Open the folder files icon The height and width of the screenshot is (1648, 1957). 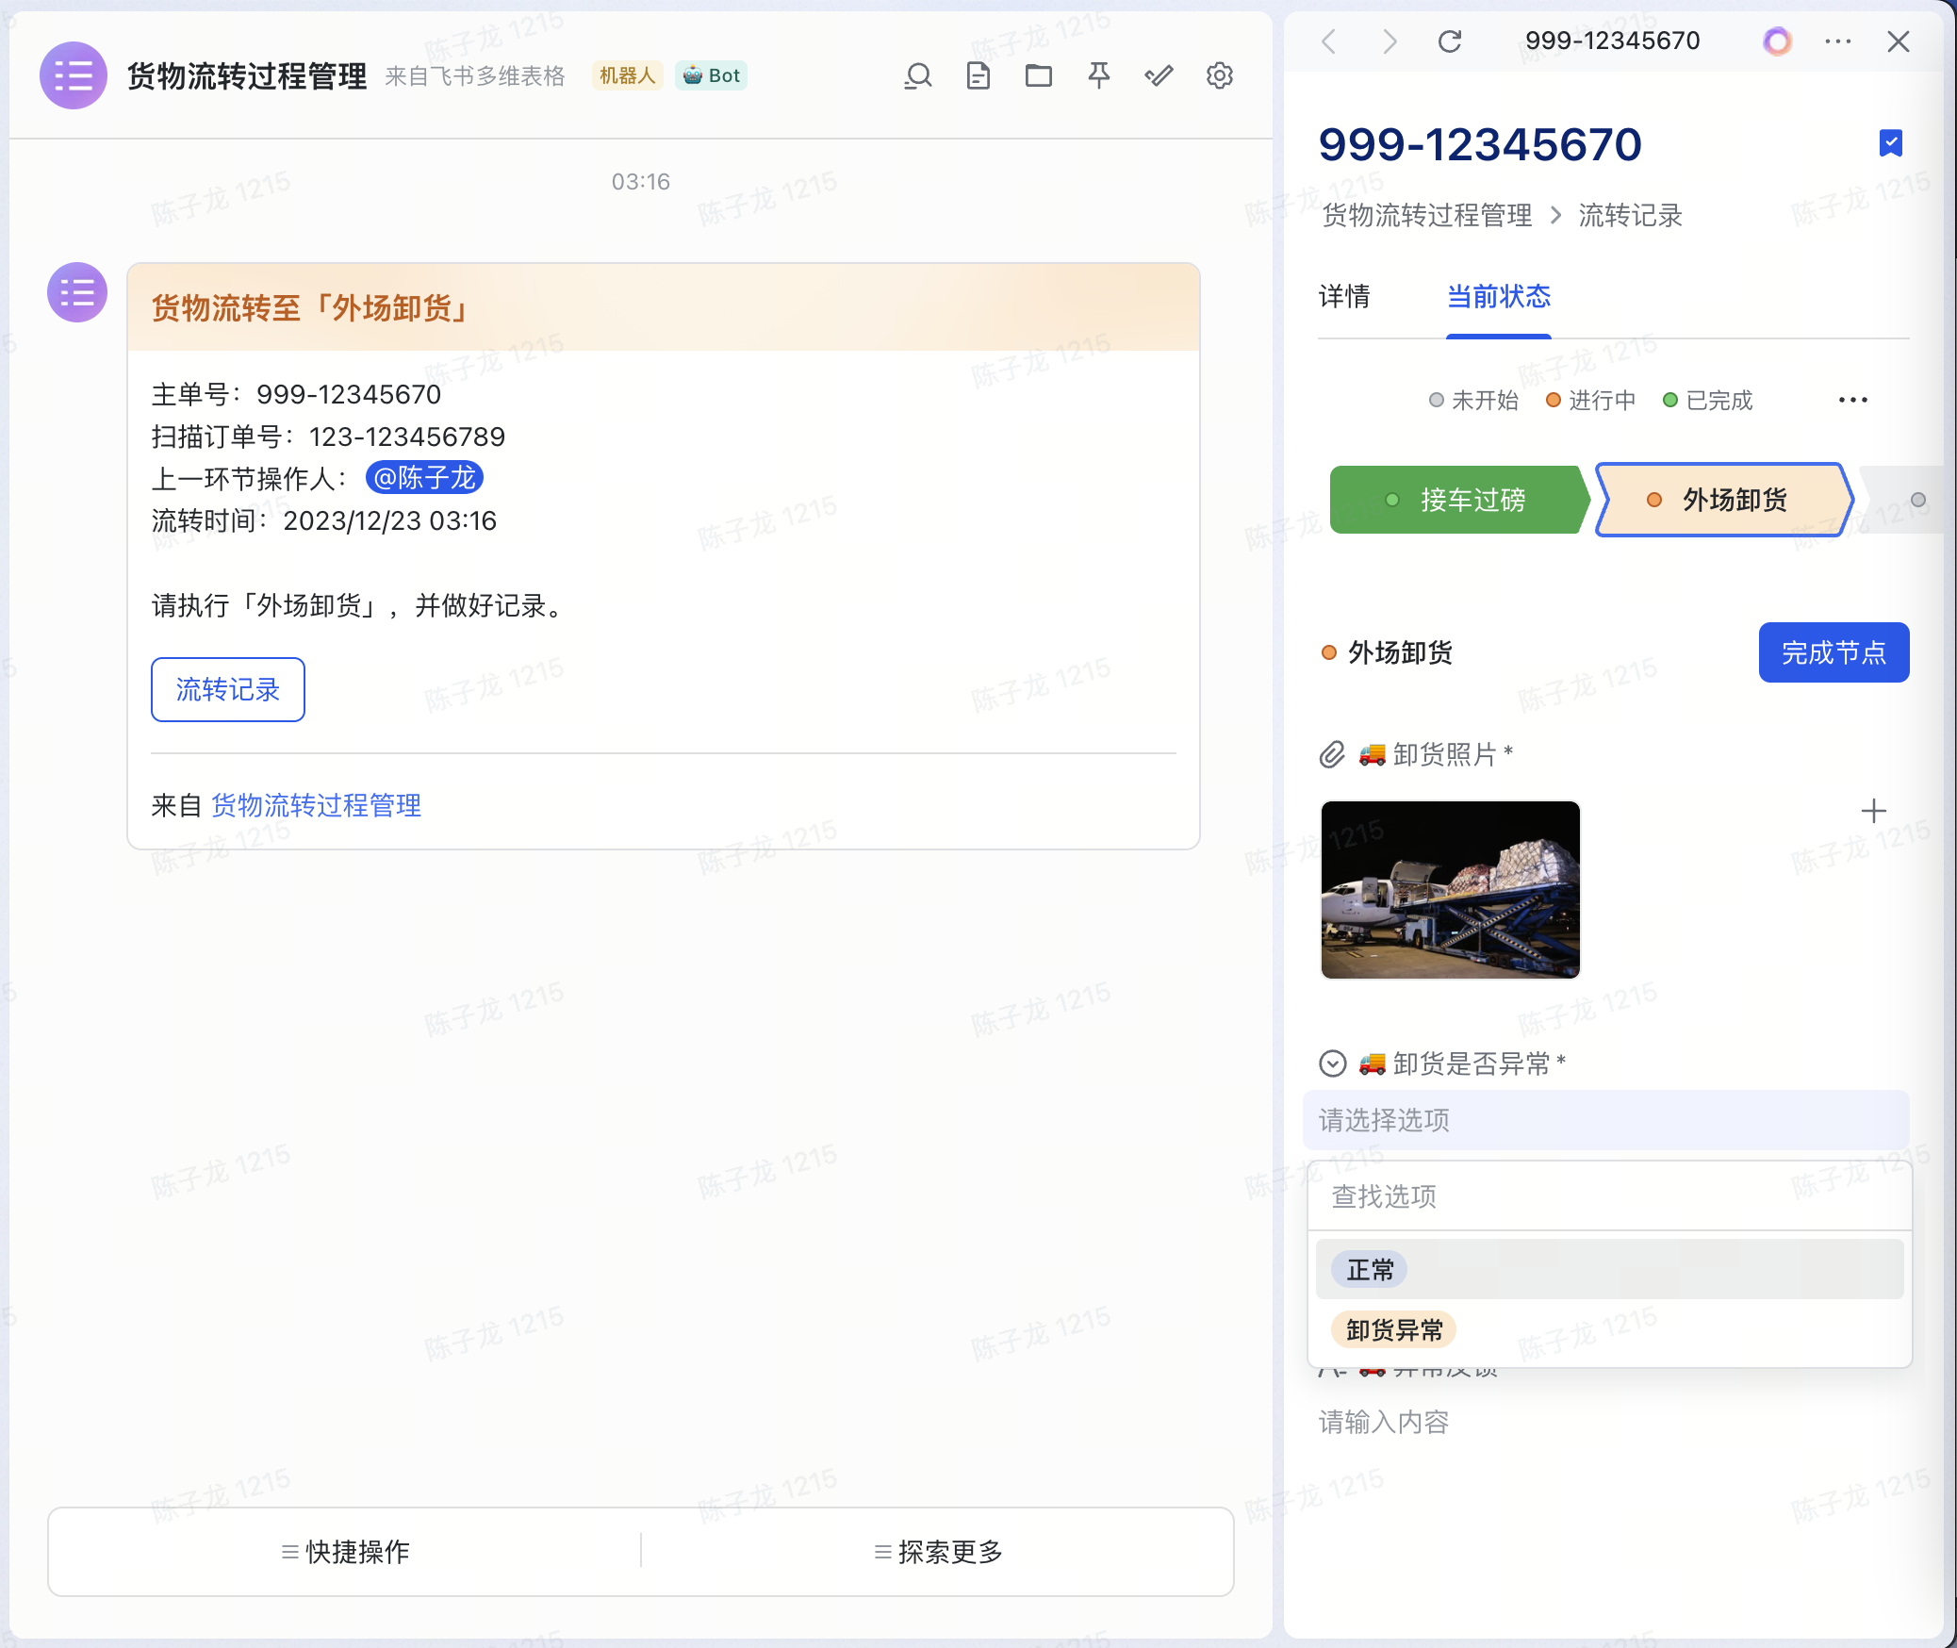click(1039, 75)
